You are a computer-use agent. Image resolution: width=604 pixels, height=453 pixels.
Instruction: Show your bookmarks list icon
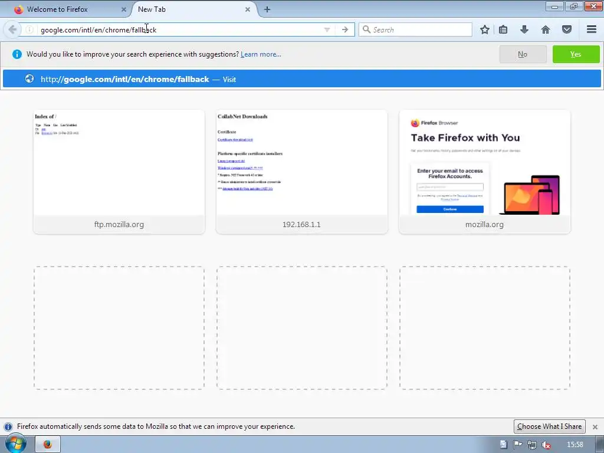pos(503,29)
